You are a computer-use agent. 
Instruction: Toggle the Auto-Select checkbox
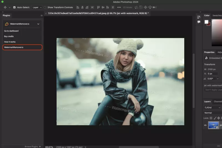[x=14, y=7]
